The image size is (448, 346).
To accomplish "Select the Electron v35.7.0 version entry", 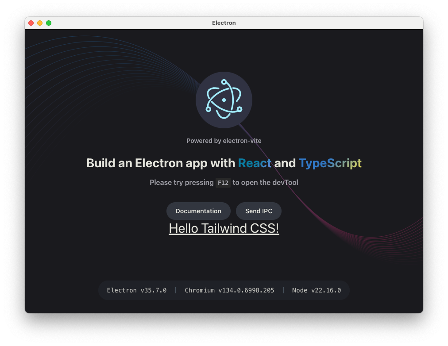I will click(137, 290).
